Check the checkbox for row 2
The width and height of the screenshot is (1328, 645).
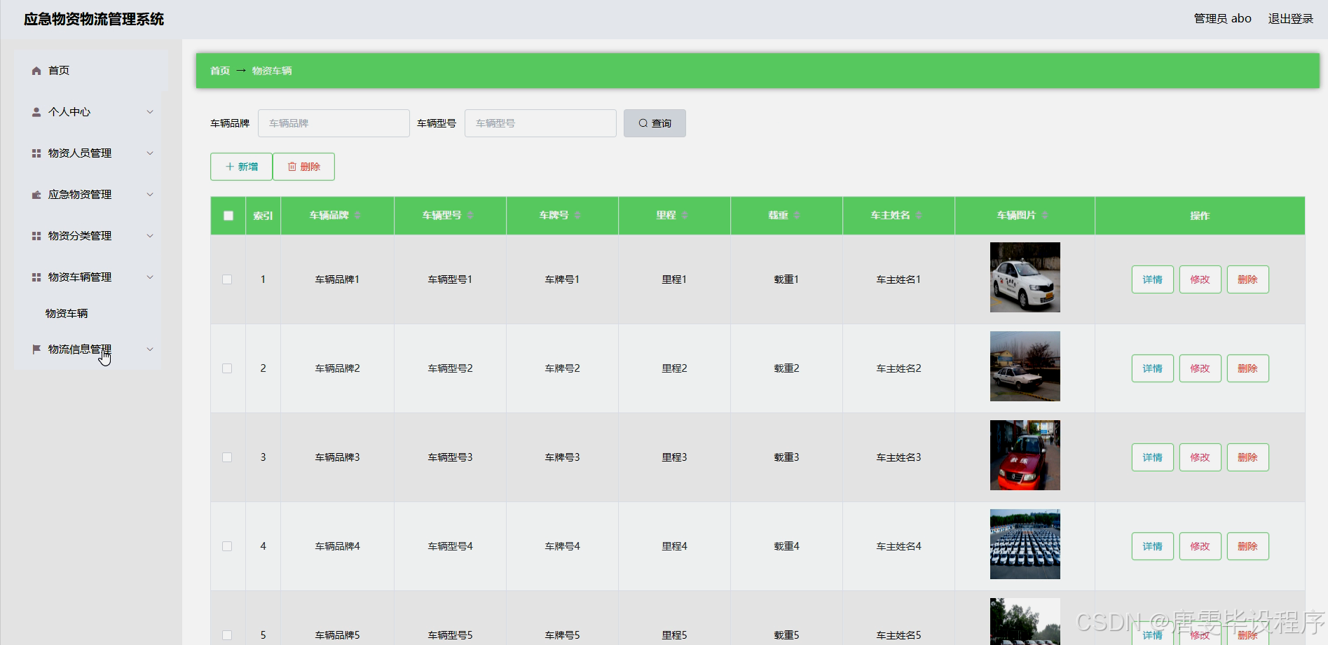click(227, 368)
